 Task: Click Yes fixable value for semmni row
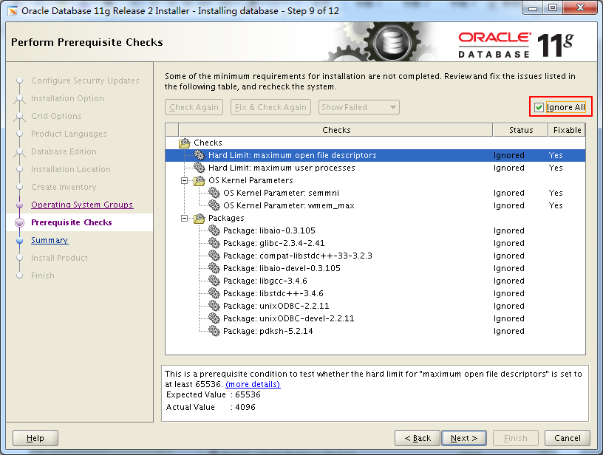point(556,193)
